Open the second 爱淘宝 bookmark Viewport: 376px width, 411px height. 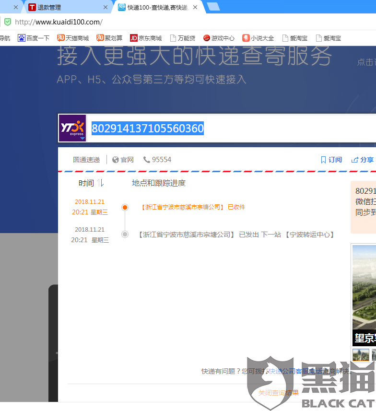point(329,38)
